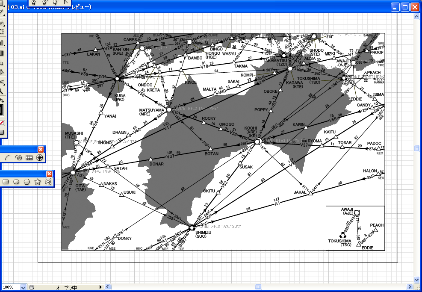Select the Flare tool
The width and height of the screenshot is (422, 292).
(x=48, y=182)
